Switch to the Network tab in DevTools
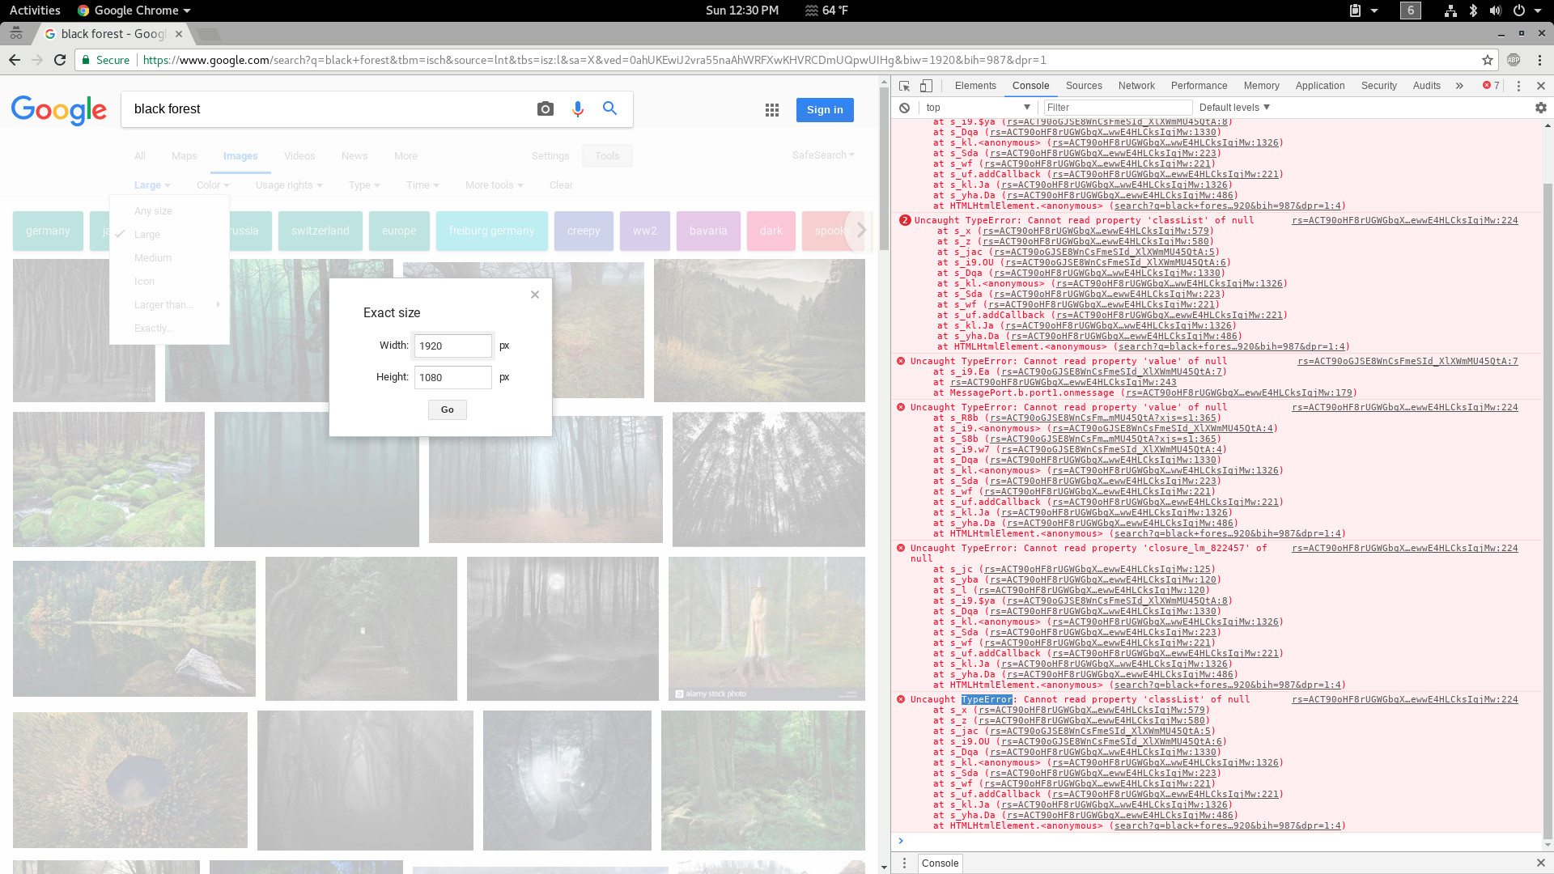The height and width of the screenshot is (874, 1554). [x=1136, y=86]
